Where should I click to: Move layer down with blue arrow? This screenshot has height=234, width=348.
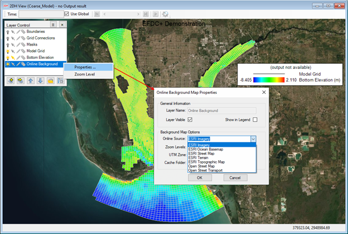(40, 81)
